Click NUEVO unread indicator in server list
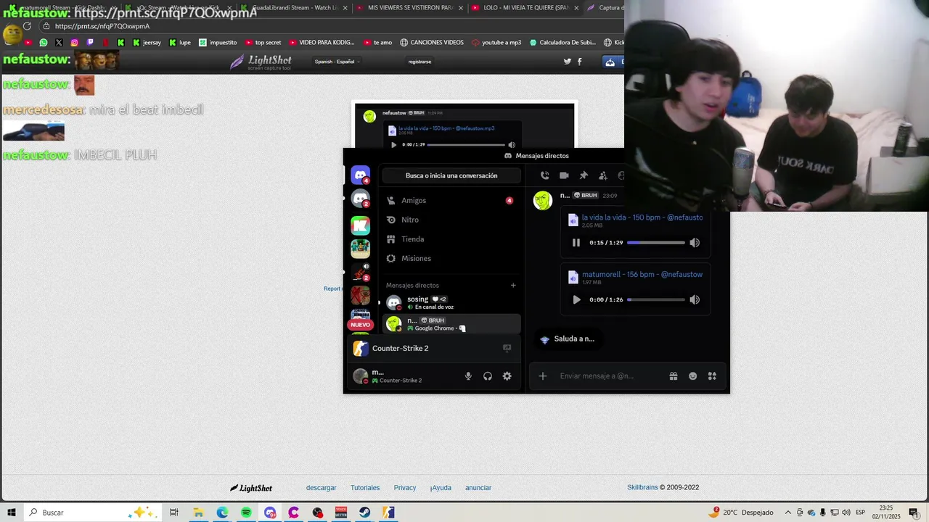 (361, 325)
